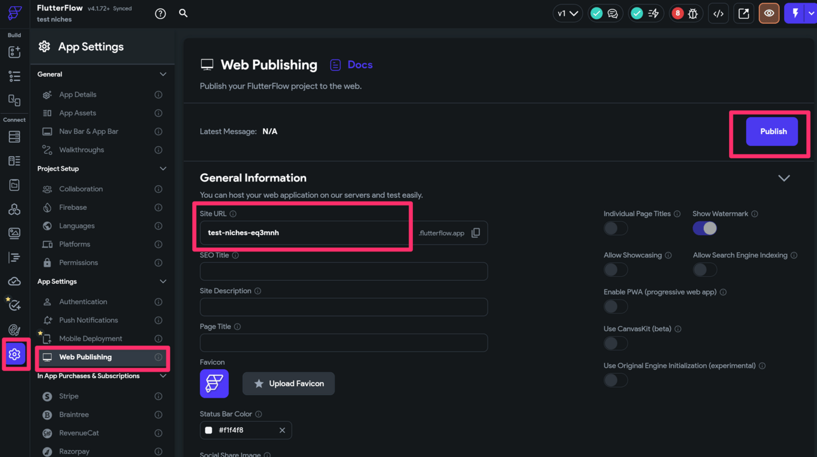Viewport: 817px width, 457px height.
Task: Open the custom functions lines icon
Action: click(15, 257)
